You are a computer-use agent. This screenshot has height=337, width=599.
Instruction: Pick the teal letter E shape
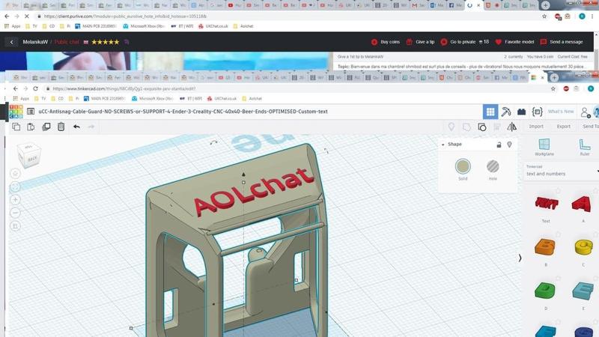(x=583, y=291)
